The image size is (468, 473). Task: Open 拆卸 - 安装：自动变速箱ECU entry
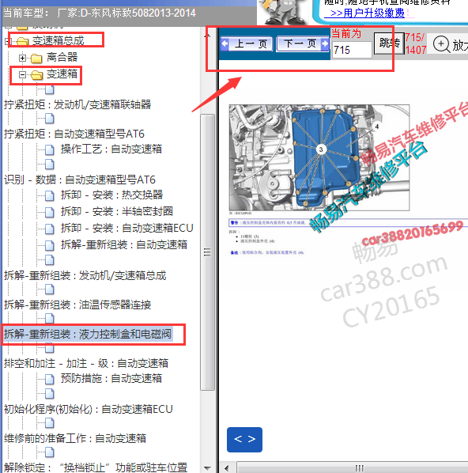(x=127, y=228)
